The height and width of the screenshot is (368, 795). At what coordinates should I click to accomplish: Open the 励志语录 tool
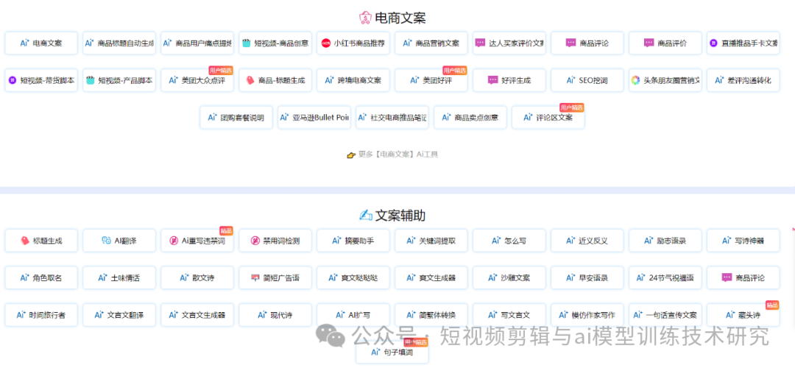665,241
